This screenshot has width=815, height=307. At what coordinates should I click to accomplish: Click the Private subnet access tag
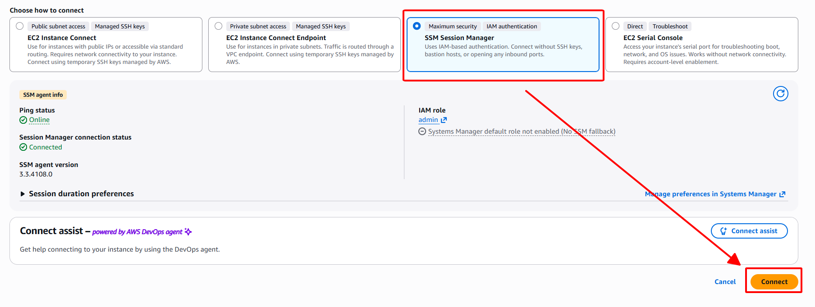tap(258, 27)
